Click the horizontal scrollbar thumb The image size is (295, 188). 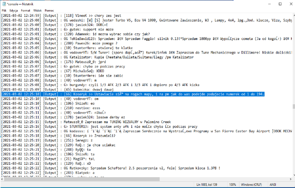(x=82, y=179)
